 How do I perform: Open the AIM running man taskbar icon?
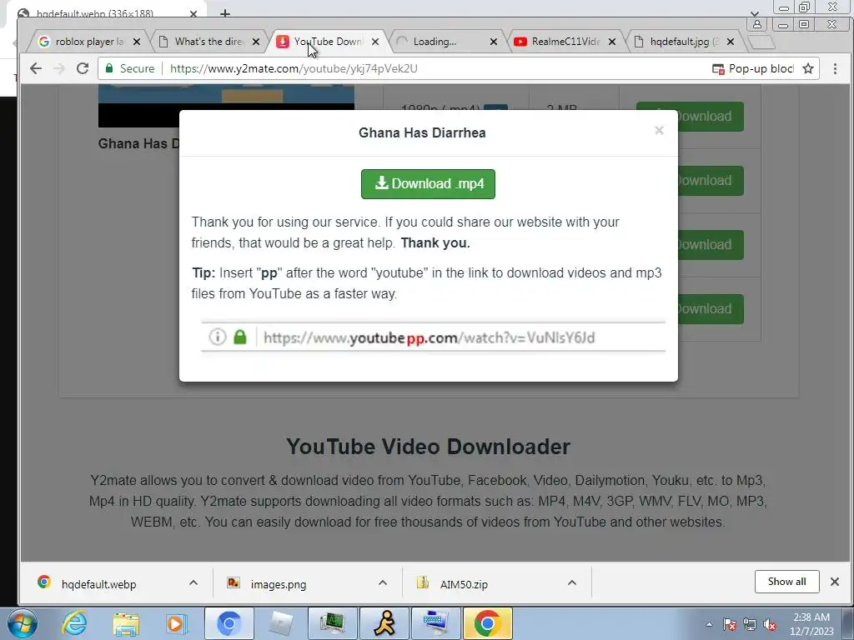click(x=384, y=623)
